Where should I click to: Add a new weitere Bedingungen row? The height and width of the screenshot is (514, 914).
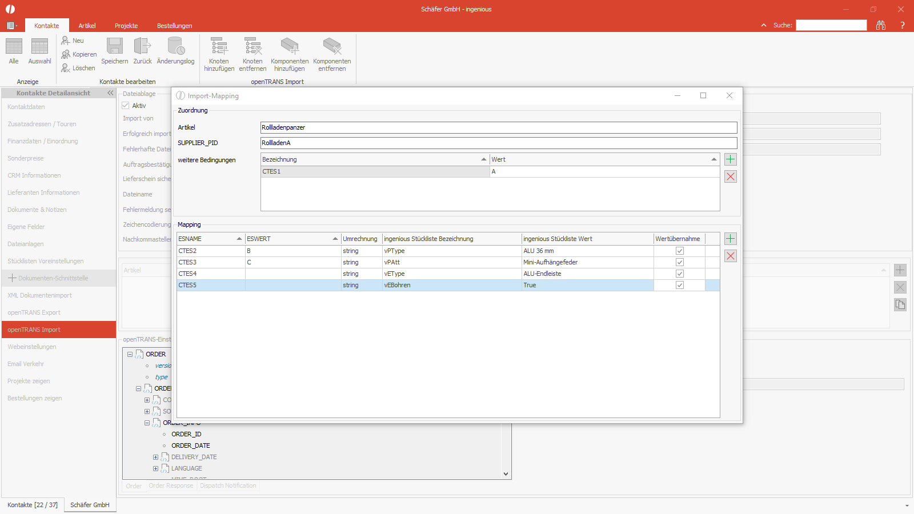pos(731,159)
